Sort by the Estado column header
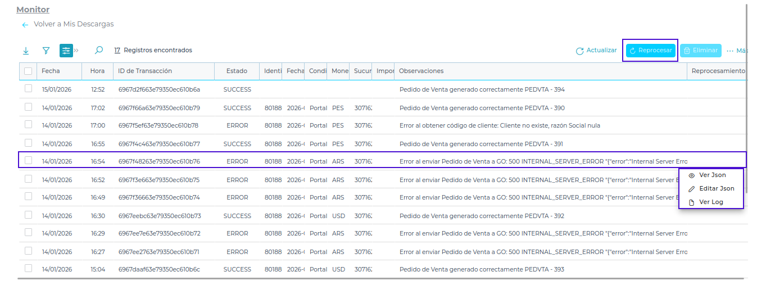 (x=237, y=71)
